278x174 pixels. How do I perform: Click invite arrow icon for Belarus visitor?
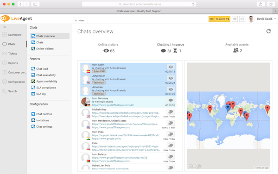(171, 156)
